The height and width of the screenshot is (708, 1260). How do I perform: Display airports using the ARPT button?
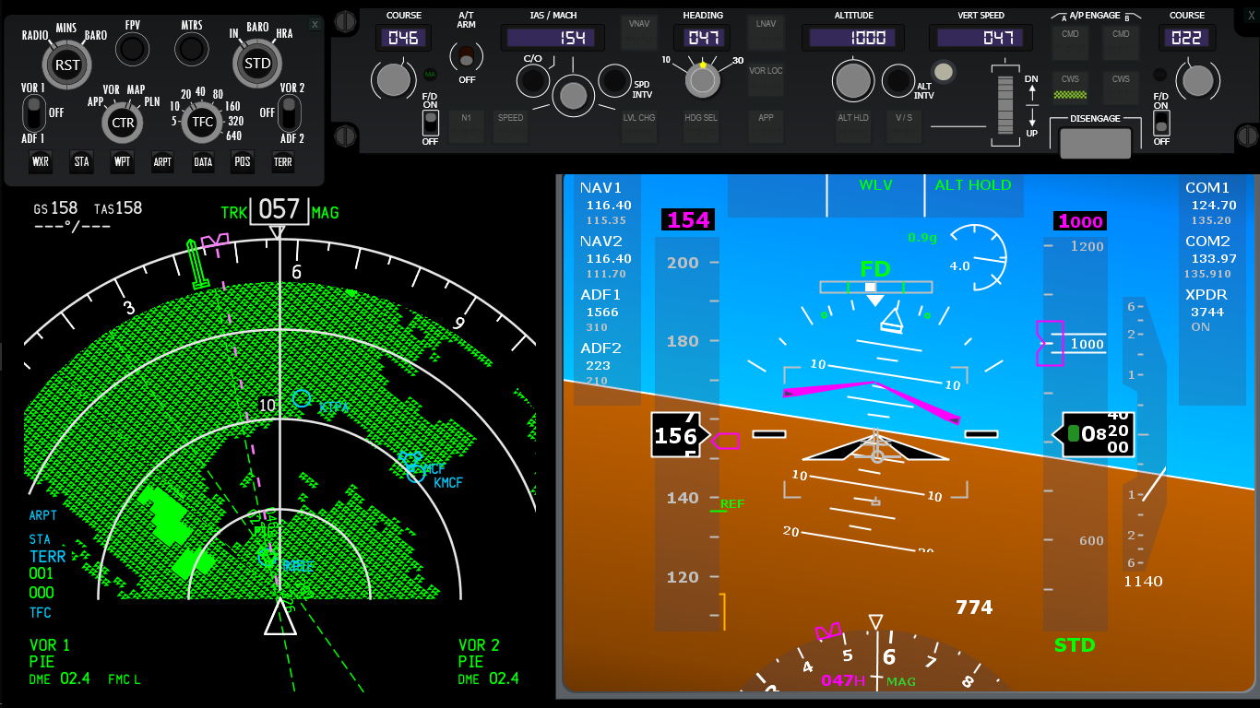point(161,161)
